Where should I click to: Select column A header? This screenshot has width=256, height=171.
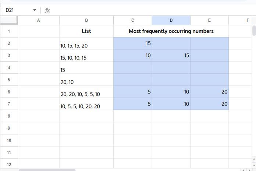coord(38,21)
